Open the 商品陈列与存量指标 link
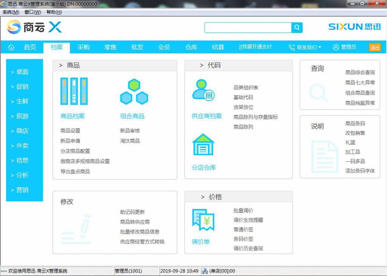Viewport: 387px width, 276px height. pos(256,117)
